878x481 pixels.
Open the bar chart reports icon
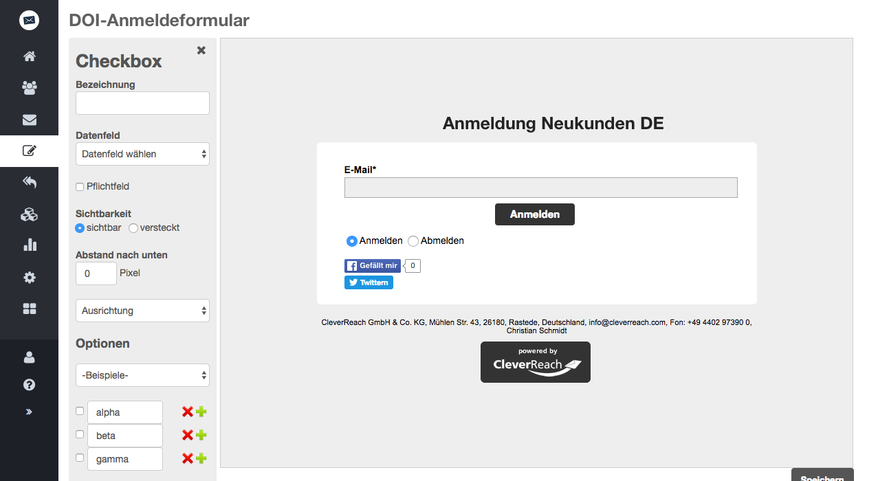pyautogui.click(x=29, y=245)
